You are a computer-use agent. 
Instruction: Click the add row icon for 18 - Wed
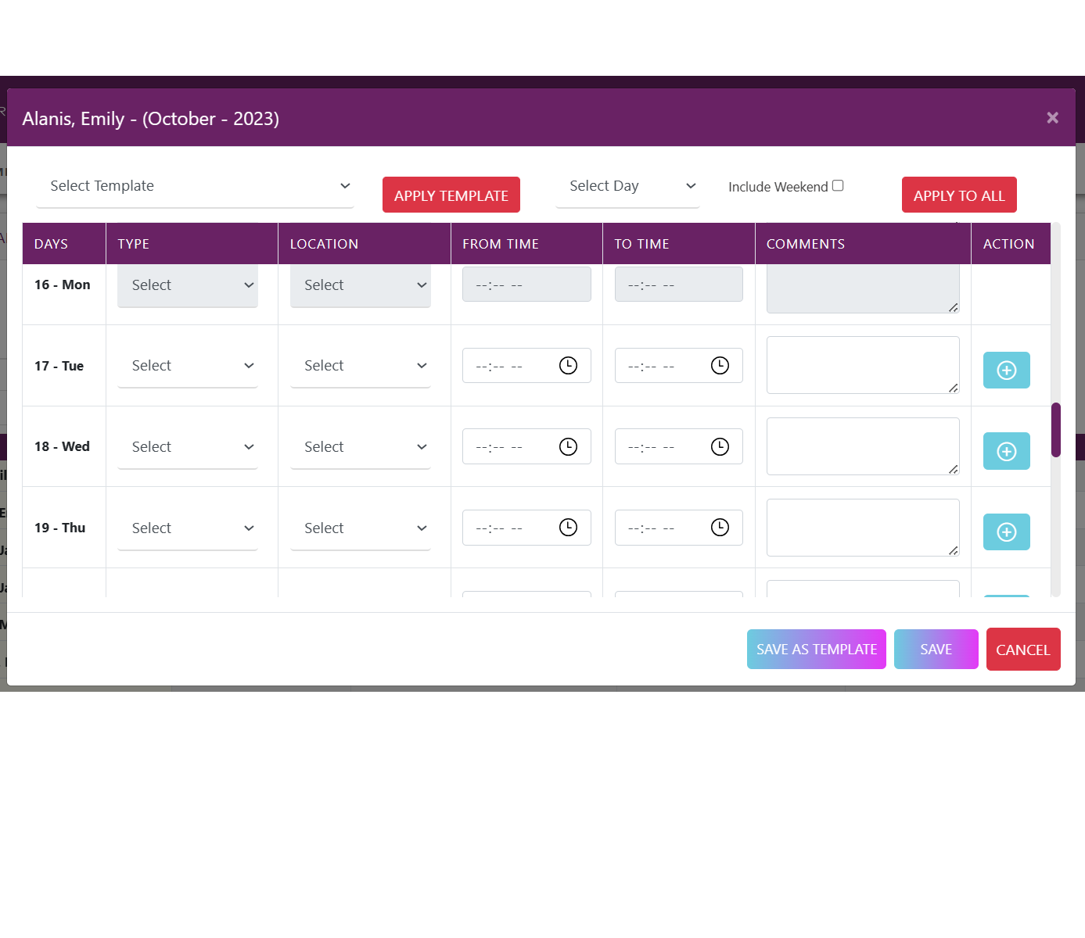pos(1006,452)
